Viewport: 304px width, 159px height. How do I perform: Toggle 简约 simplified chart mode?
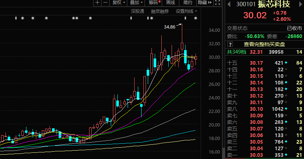(187, 3)
